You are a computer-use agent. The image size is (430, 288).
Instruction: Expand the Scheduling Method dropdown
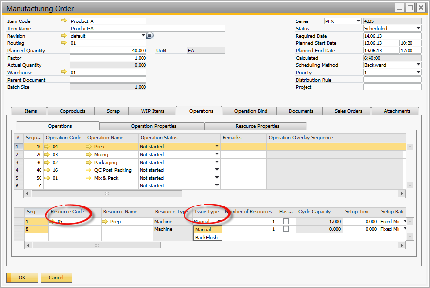click(418, 65)
